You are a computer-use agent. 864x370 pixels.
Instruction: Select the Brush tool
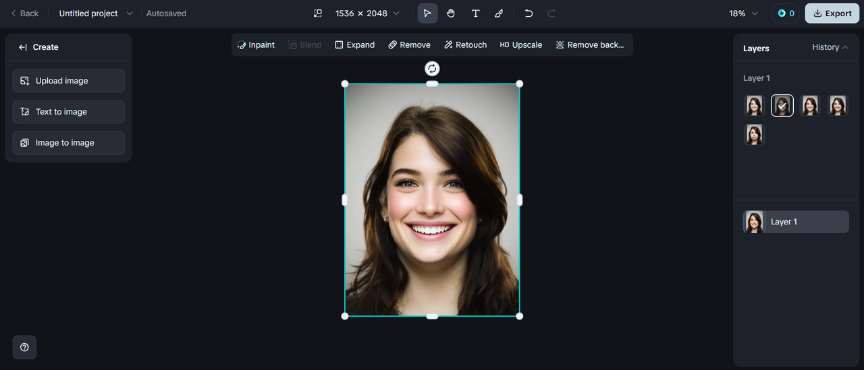click(x=499, y=13)
